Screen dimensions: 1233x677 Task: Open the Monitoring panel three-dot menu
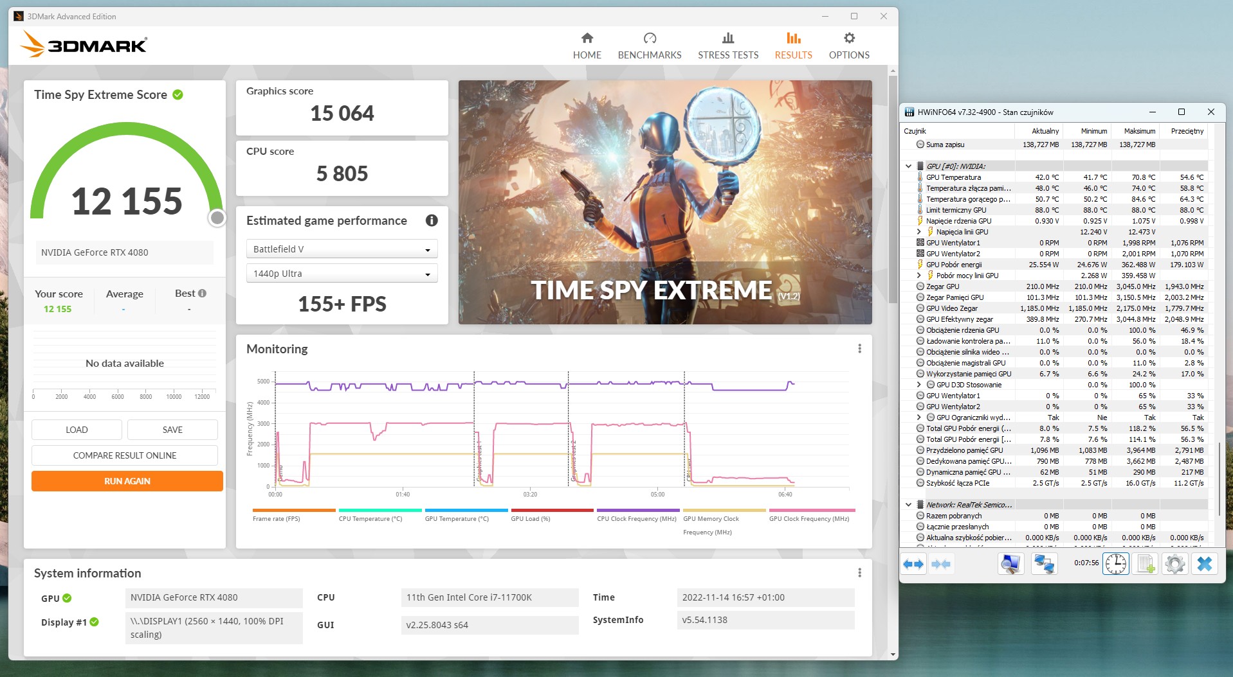coord(859,349)
